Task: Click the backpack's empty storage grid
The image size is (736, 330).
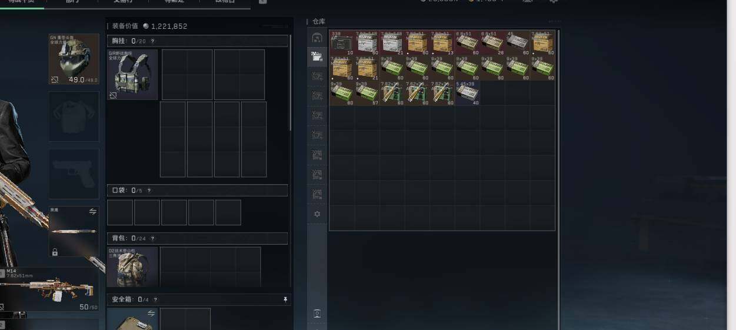Action: tap(210, 267)
